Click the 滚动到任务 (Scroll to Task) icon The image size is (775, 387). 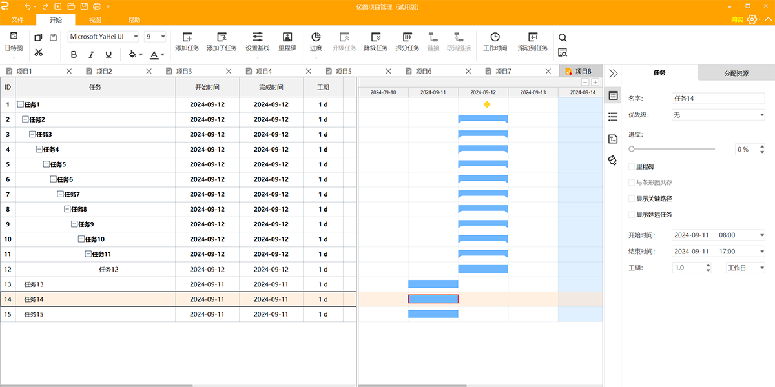point(532,37)
